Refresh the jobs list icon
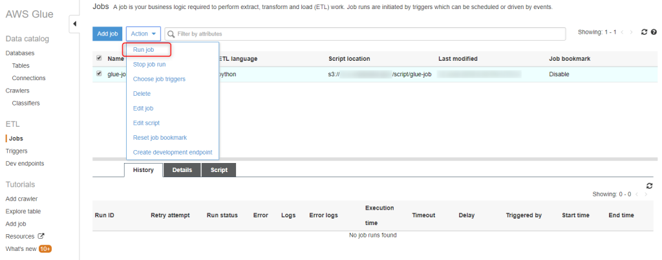Image resolution: width=662 pixels, height=260 pixels. coord(645,32)
